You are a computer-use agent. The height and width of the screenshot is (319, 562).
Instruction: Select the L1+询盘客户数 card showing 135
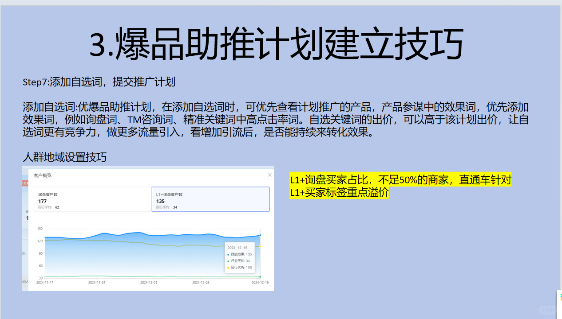(x=211, y=199)
